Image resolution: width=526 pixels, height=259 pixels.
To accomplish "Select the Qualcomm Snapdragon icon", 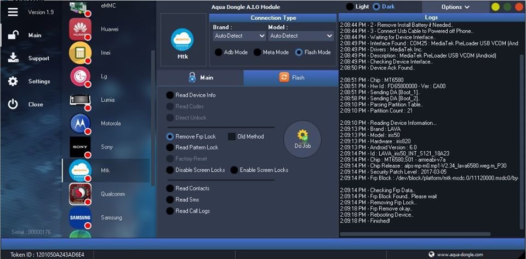I will pyautogui.click(x=80, y=194).
